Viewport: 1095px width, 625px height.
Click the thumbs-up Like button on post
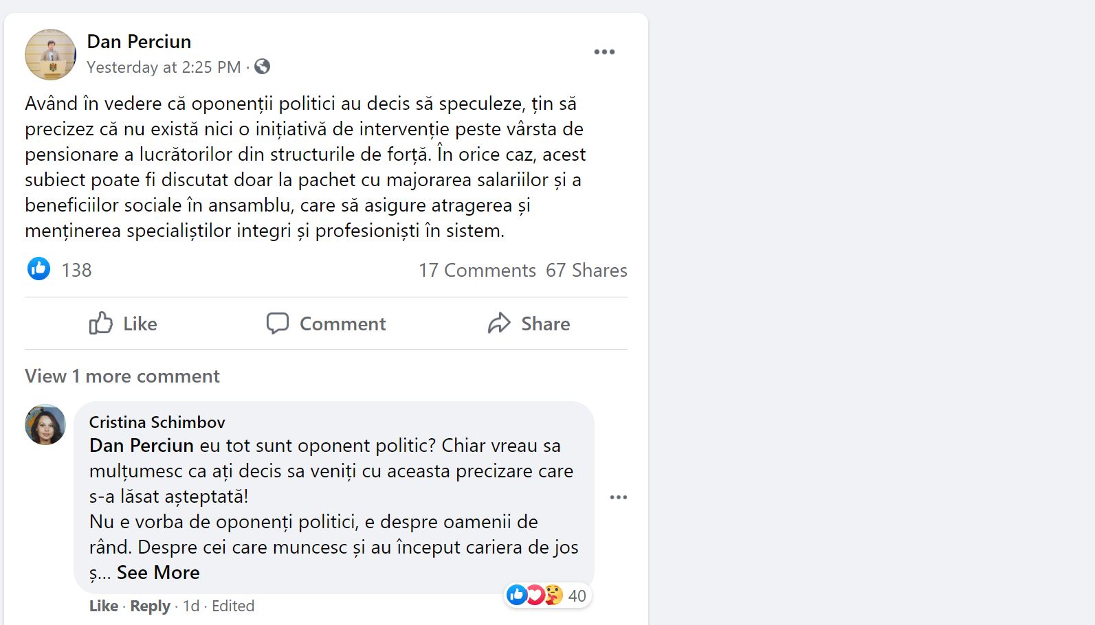123,323
